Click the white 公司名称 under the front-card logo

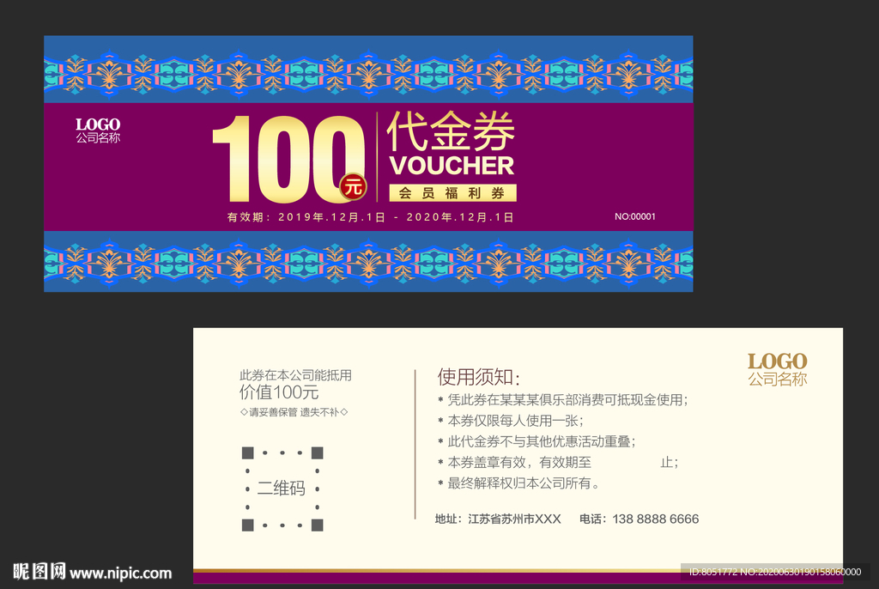click(98, 138)
